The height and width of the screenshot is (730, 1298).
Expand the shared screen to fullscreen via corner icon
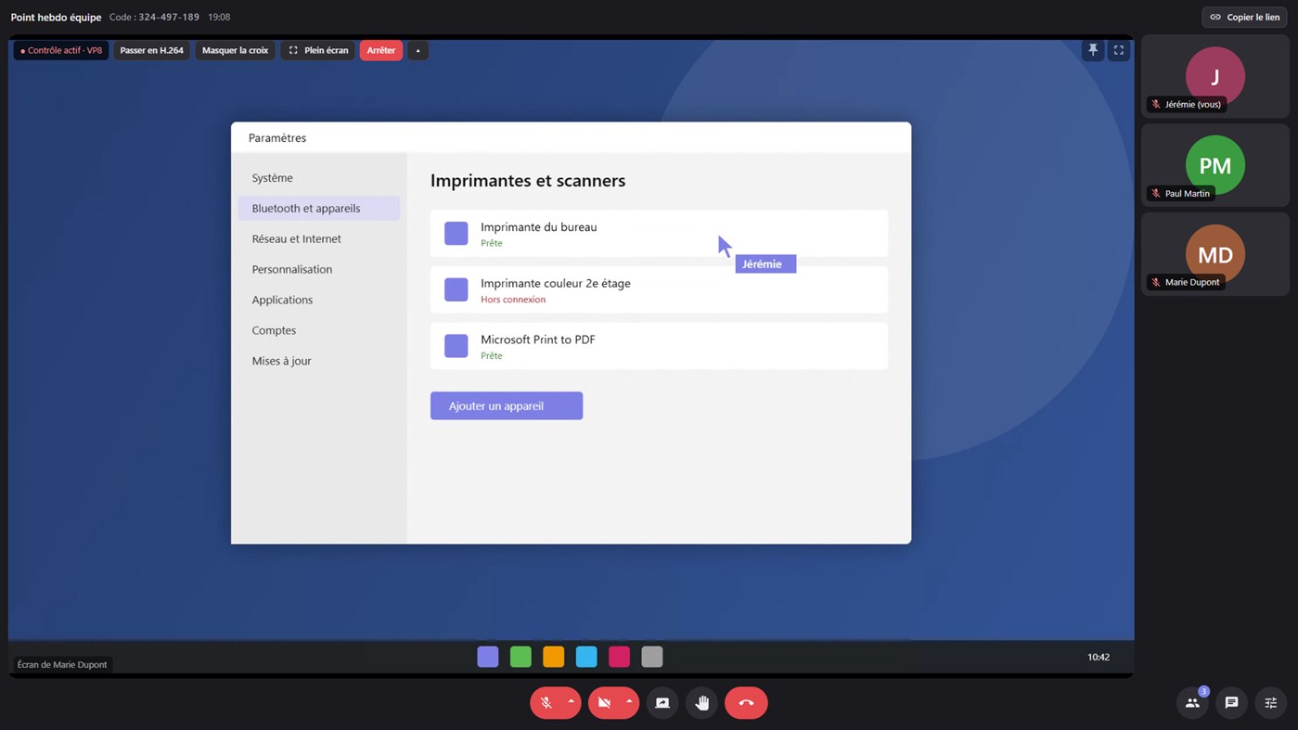pyautogui.click(x=1119, y=50)
